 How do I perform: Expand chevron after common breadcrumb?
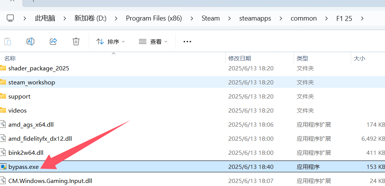(326, 18)
